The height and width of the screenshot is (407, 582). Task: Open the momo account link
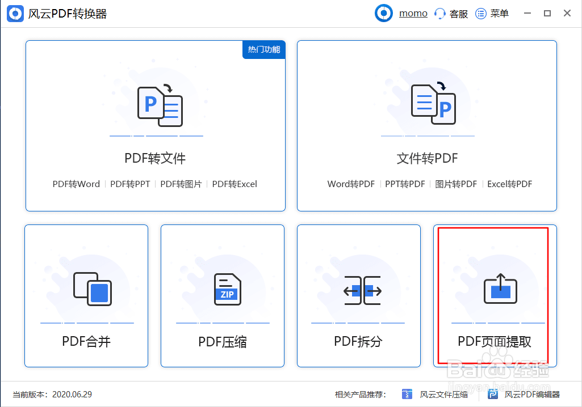(x=413, y=14)
